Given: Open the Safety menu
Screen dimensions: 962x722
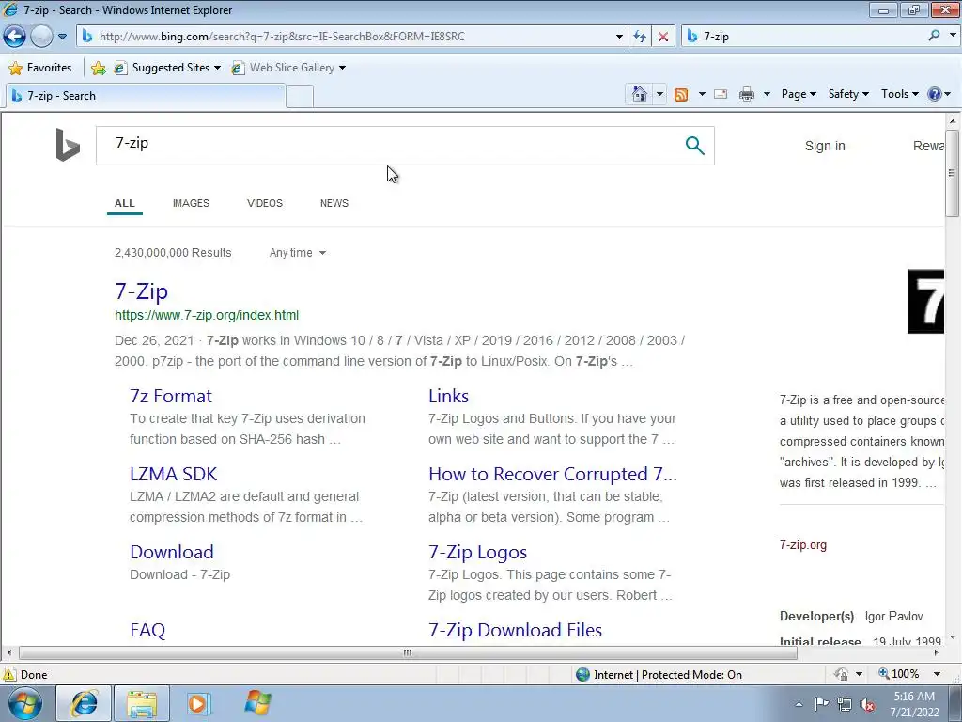Looking at the screenshot, I should click(848, 94).
